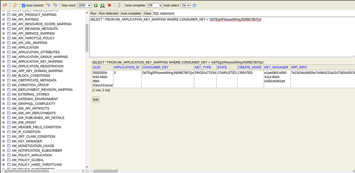Click the Run button above the SQL editor

[93, 13]
